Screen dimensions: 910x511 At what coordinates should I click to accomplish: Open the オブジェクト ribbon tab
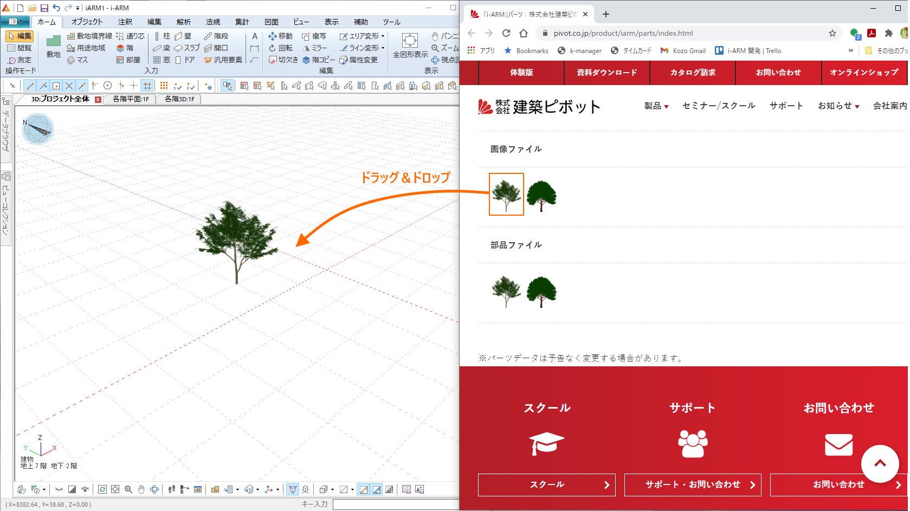coord(87,22)
